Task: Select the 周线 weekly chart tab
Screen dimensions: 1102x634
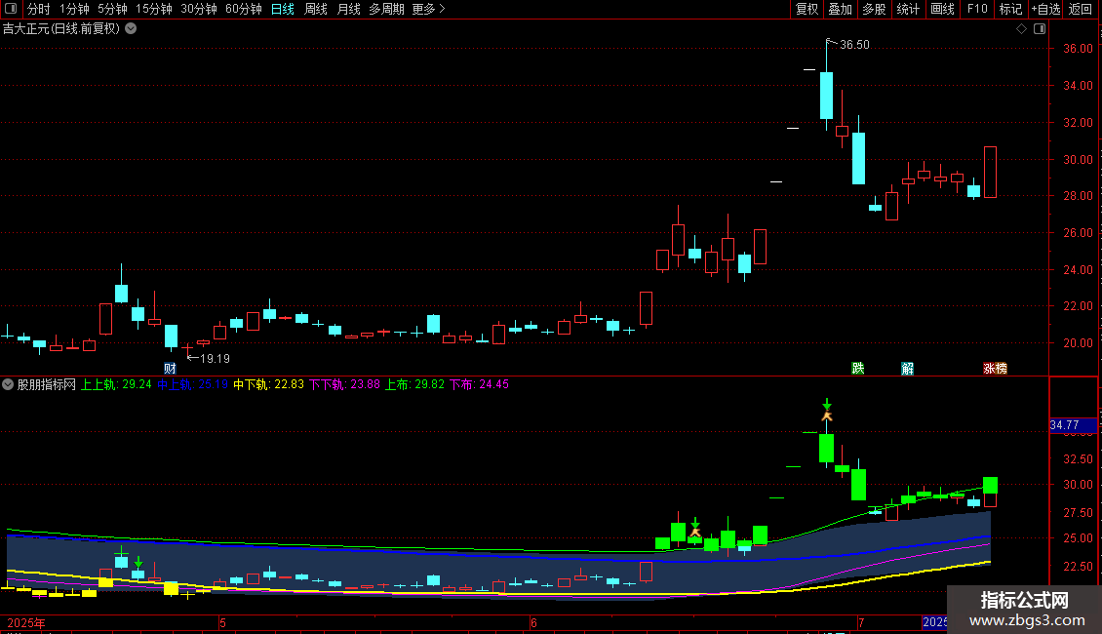Action: [x=316, y=9]
